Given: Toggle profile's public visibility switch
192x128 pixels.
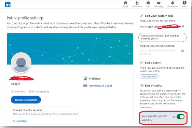Looking at the screenshot, I should pyautogui.click(x=180, y=117).
